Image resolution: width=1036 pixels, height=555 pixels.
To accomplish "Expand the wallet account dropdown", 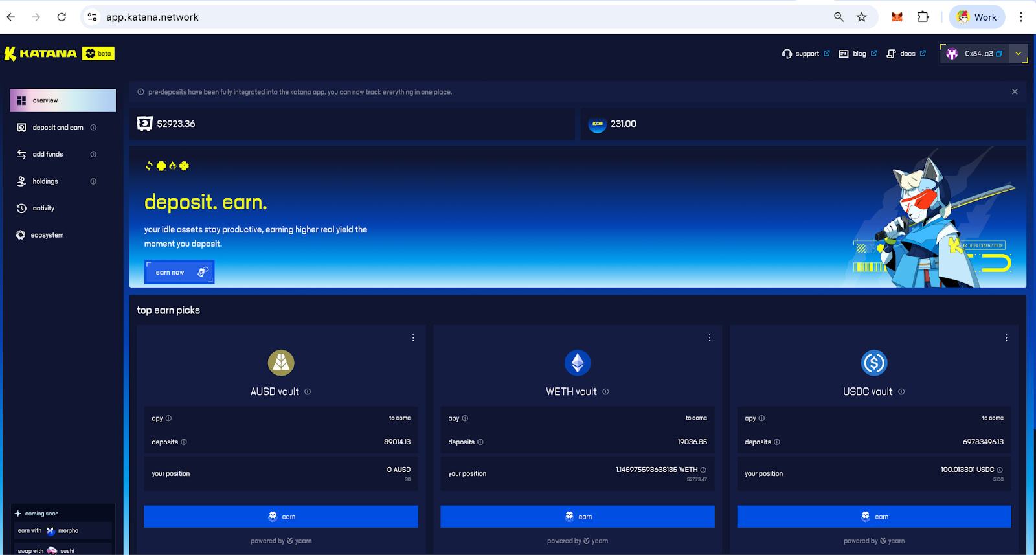I will (1019, 54).
